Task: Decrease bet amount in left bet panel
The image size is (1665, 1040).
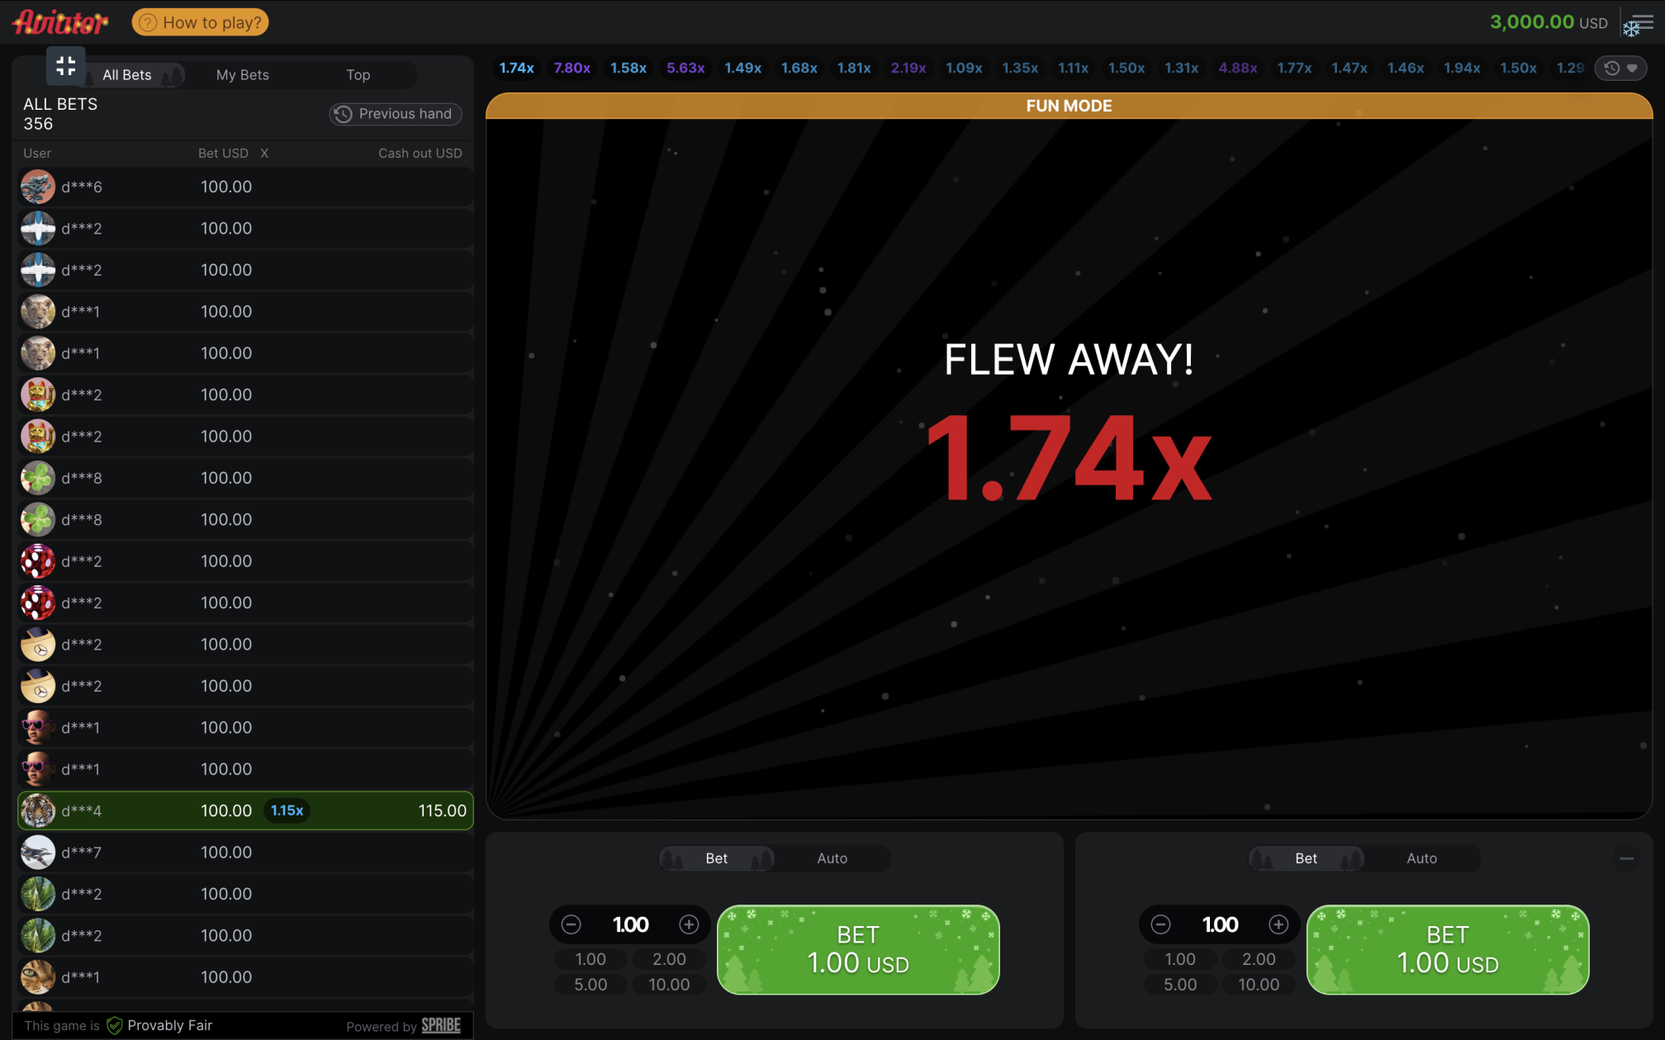Action: coord(571,925)
